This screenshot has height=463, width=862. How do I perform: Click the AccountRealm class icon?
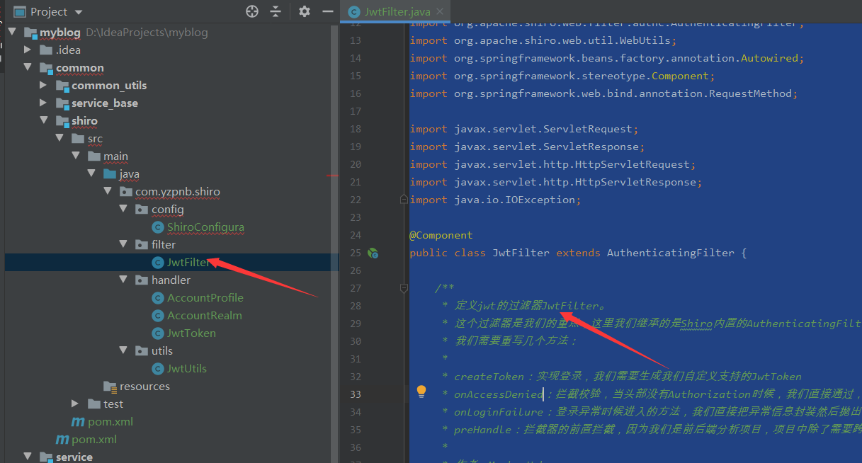(157, 315)
